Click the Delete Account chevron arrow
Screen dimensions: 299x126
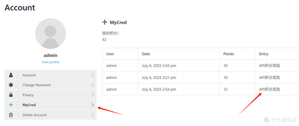[92, 115]
